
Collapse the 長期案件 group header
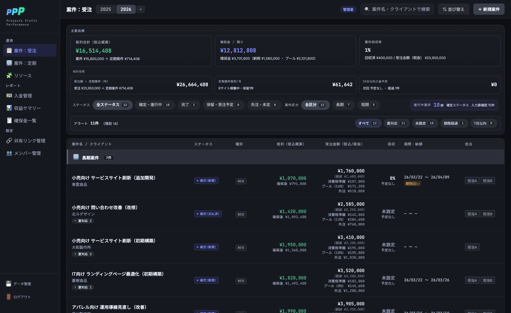click(x=286, y=157)
